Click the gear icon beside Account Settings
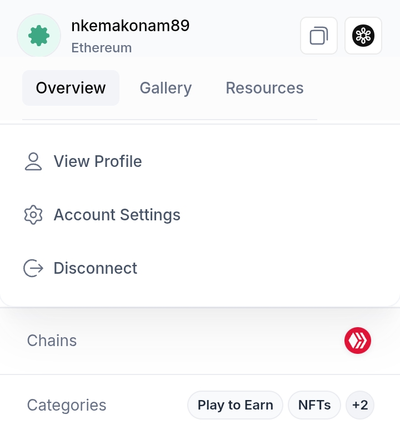 pos(33,215)
